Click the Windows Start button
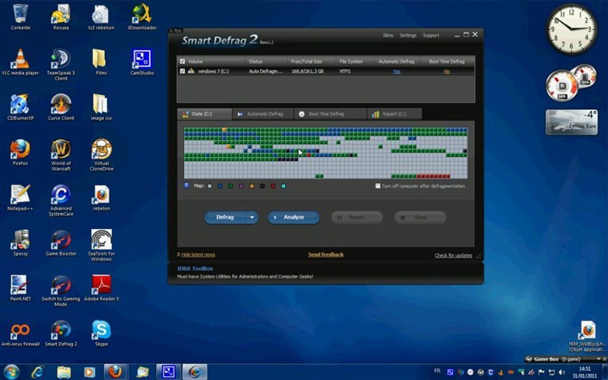 (11, 372)
